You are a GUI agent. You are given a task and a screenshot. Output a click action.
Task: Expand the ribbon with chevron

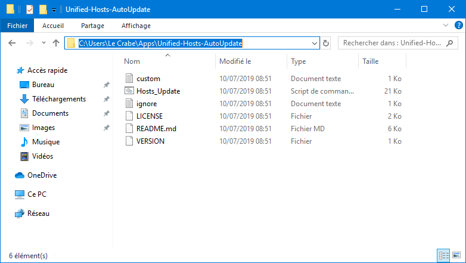coord(446,25)
